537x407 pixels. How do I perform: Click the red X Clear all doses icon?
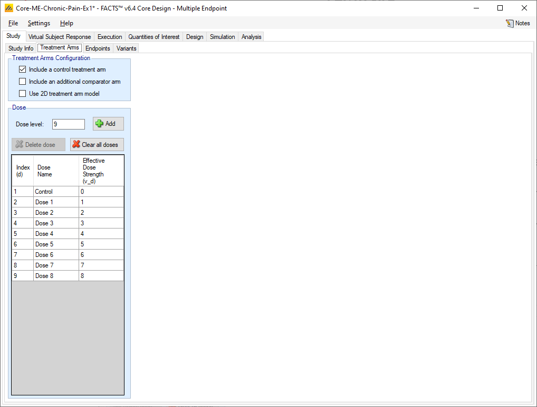pyautogui.click(x=76, y=145)
